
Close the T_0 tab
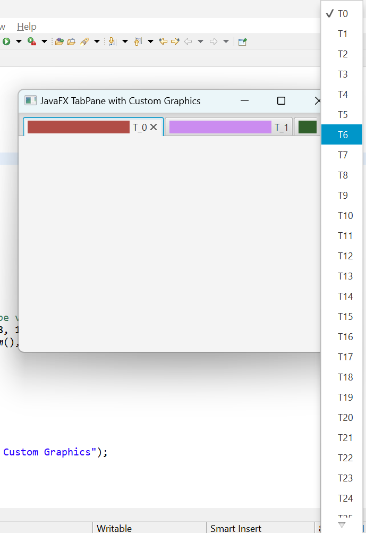click(154, 127)
